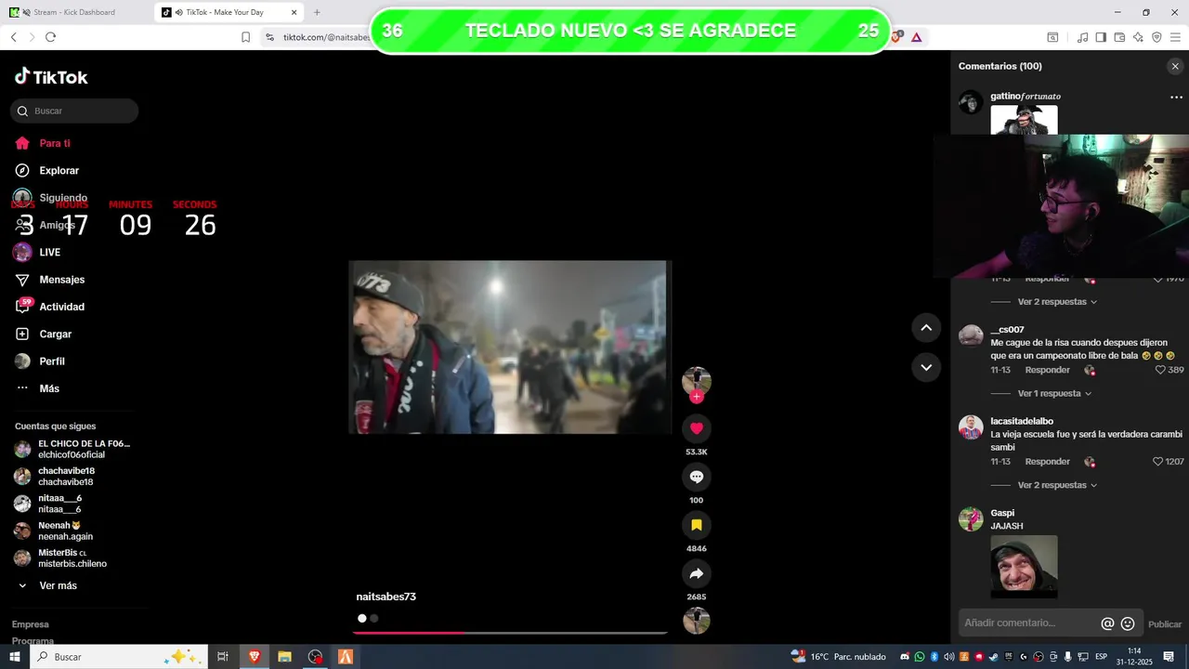Reload the page
Image resolution: width=1189 pixels, height=669 pixels.
50,37
